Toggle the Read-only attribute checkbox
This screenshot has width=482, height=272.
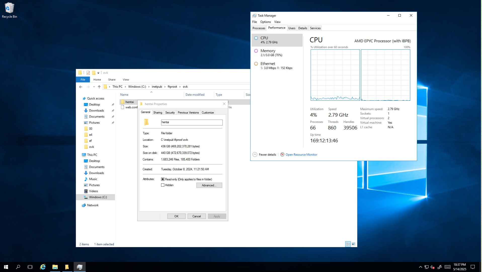tap(163, 179)
